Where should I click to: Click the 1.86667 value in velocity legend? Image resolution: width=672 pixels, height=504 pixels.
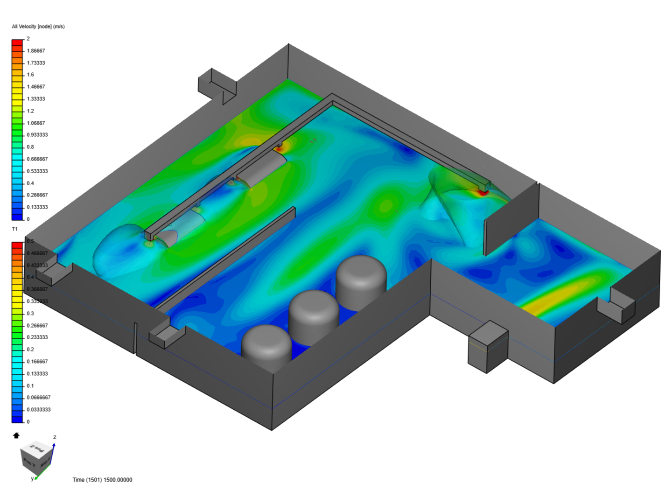coord(36,51)
